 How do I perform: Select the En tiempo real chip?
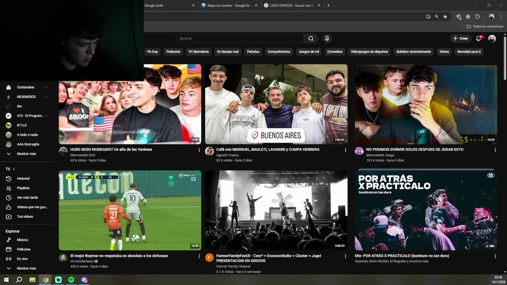[x=228, y=52]
